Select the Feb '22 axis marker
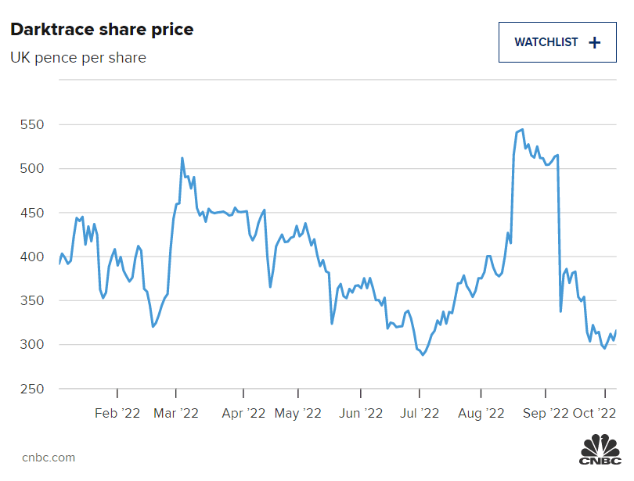The image size is (634, 481). pyautogui.click(x=117, y=412)
